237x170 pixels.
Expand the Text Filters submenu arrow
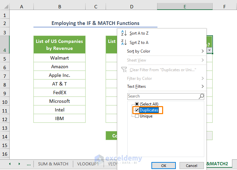pyautogui.click(x=203, y=86)
